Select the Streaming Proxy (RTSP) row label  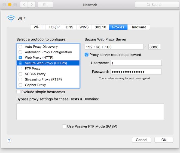[x=43, y=79]
